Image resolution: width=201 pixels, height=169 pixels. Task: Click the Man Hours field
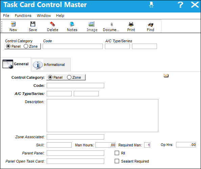coord(105,145)
